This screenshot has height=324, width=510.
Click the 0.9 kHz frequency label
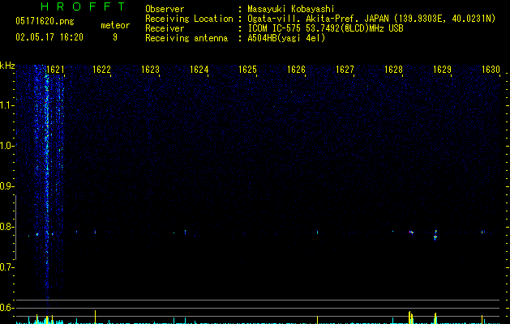6,186
